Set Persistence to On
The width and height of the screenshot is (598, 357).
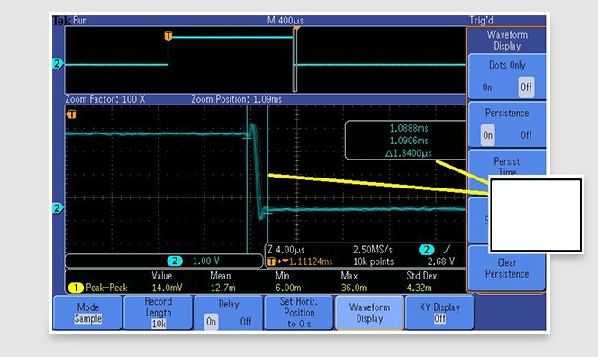click(488, 135)
